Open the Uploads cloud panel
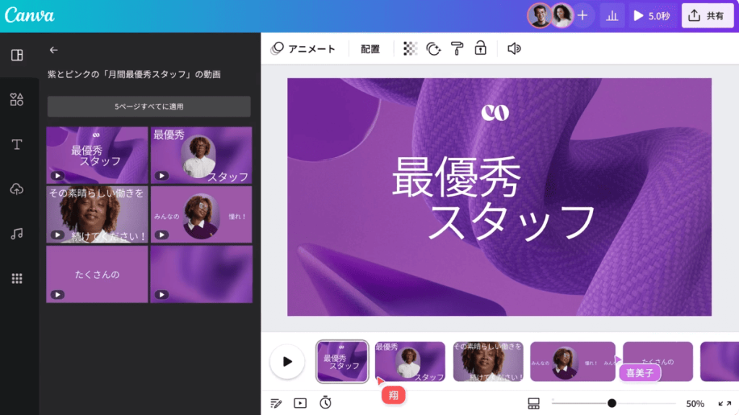Image resolution: width=739 pixels, height=415 pixels. click(17, 189)
